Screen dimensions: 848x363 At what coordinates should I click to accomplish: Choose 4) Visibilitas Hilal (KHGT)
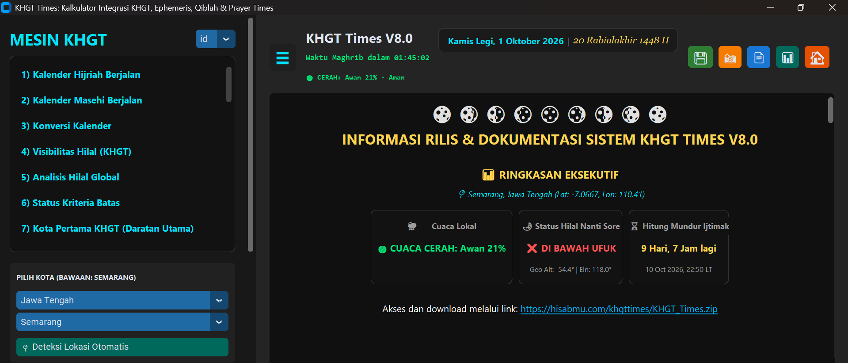pyautogui.click(x=76, y=152)
